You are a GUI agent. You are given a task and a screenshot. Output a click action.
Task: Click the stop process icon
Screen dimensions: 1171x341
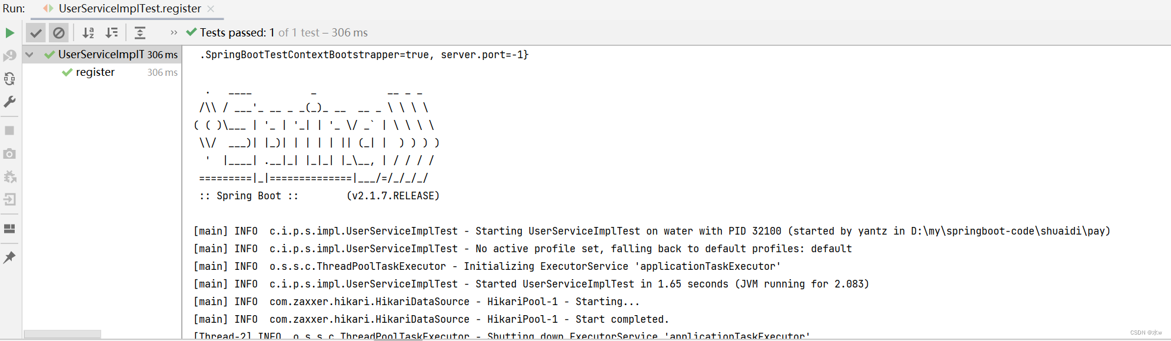tap(9, 130)
